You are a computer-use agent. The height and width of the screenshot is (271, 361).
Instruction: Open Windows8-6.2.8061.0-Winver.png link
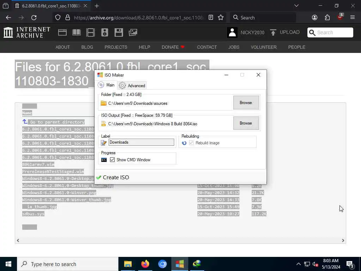[59, 193]
